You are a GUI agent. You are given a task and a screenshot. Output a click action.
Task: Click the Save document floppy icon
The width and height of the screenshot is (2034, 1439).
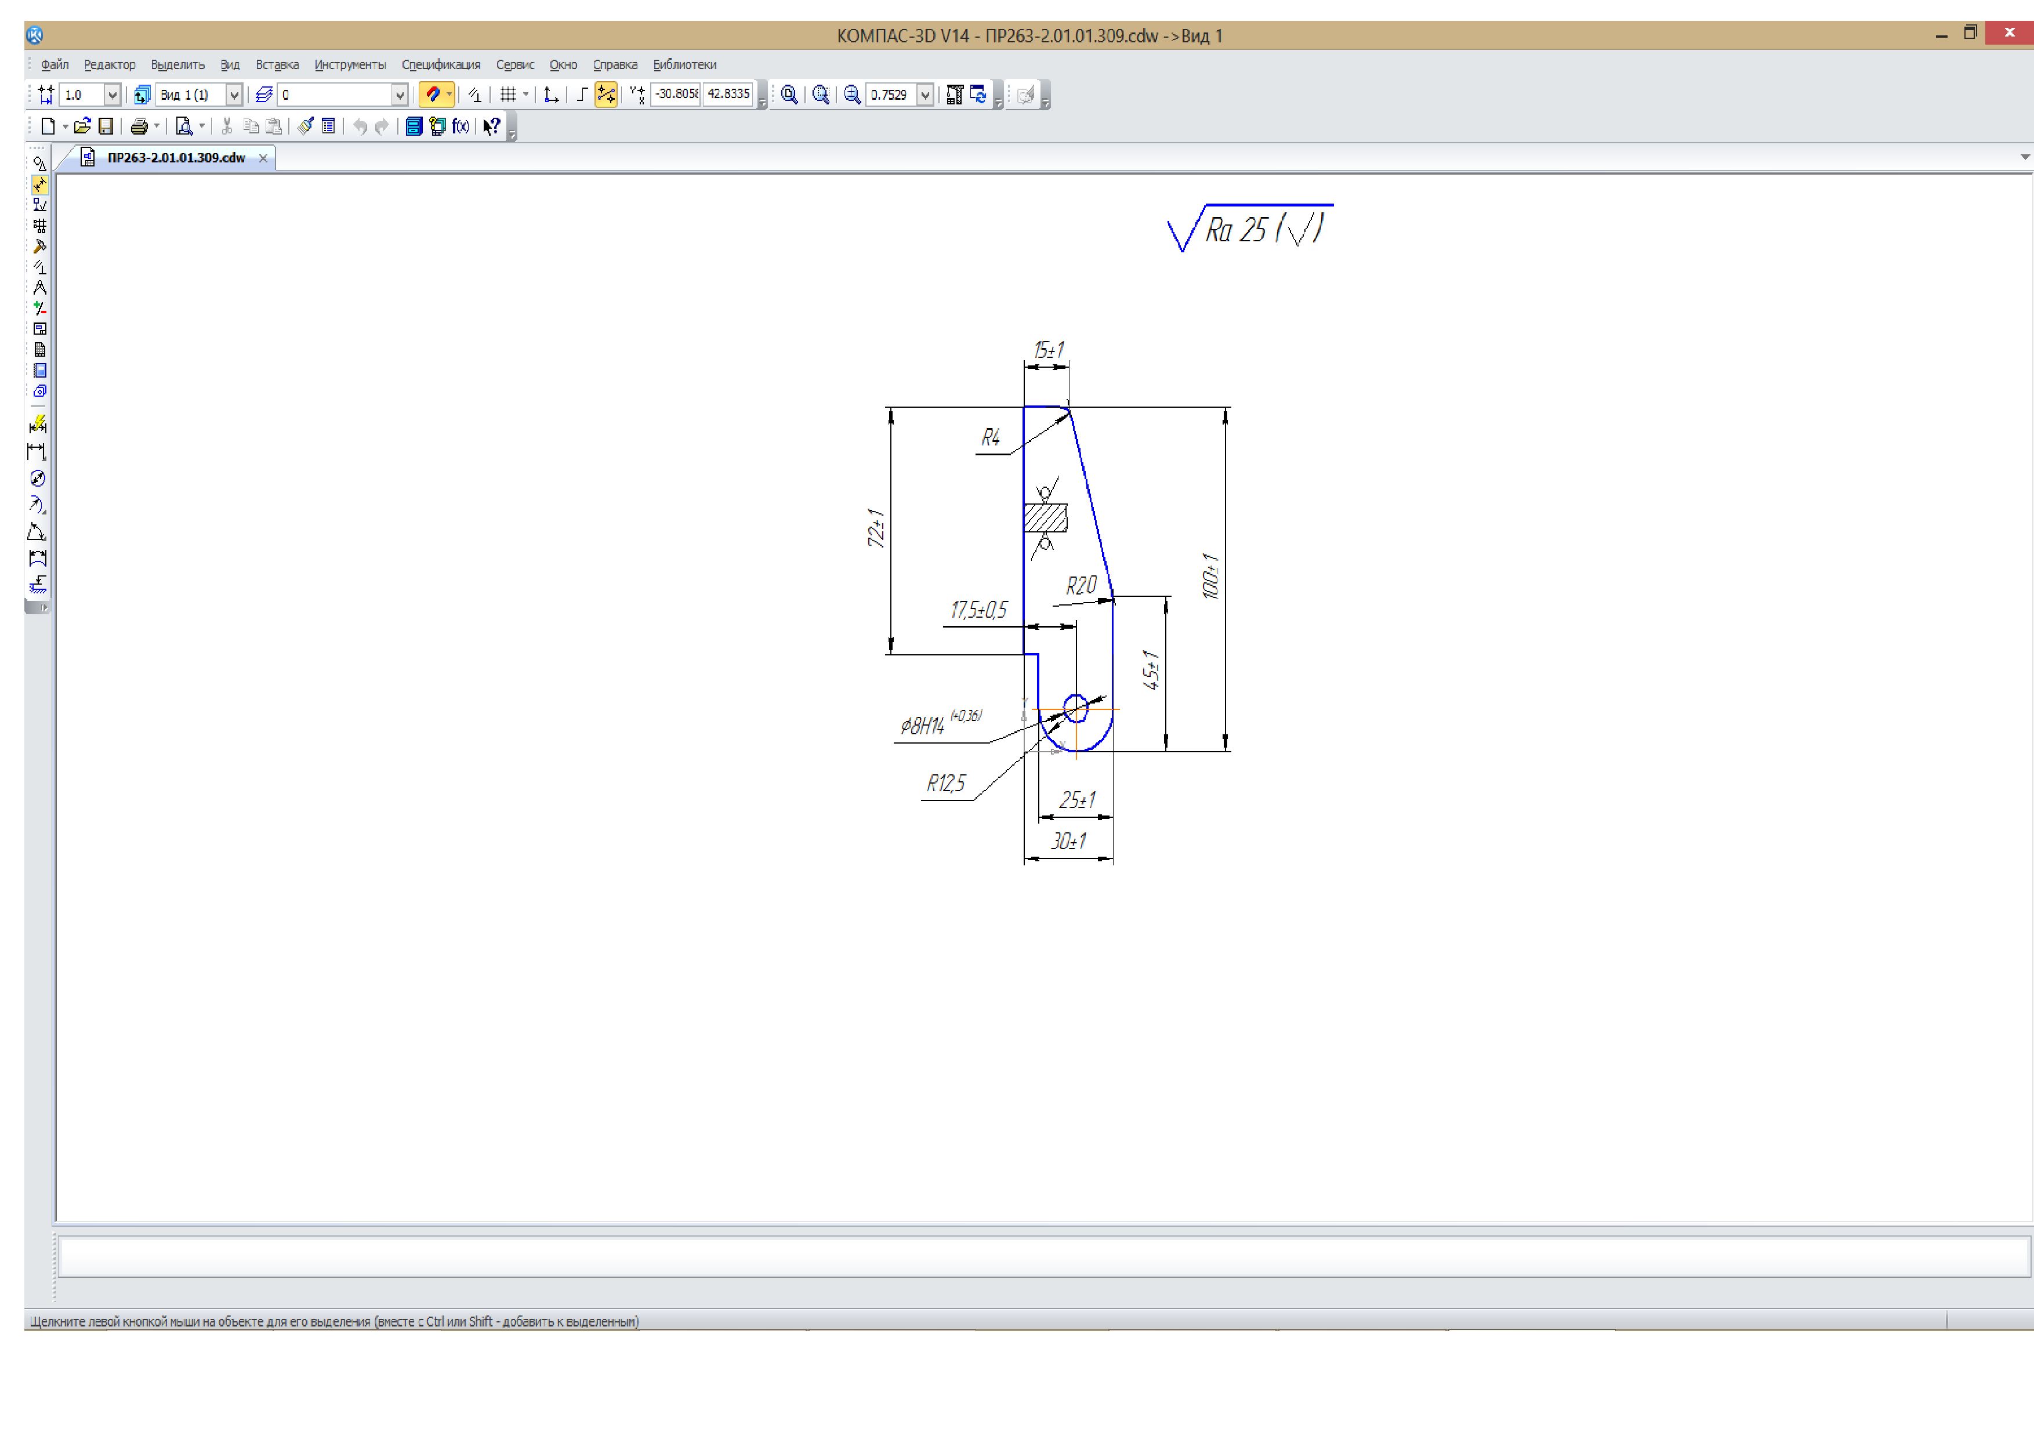click(106, 126)
